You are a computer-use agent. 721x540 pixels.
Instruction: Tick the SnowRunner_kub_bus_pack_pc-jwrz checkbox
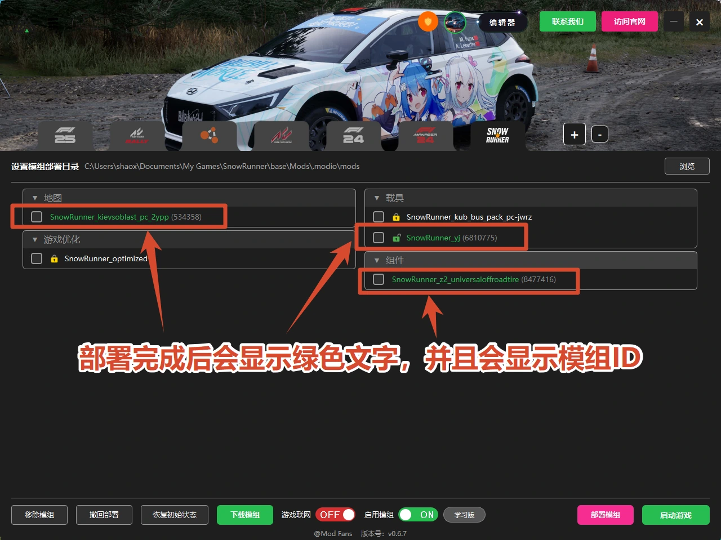pos(379,217)
